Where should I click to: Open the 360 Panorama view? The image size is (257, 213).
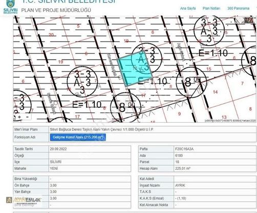click(238, 8)
